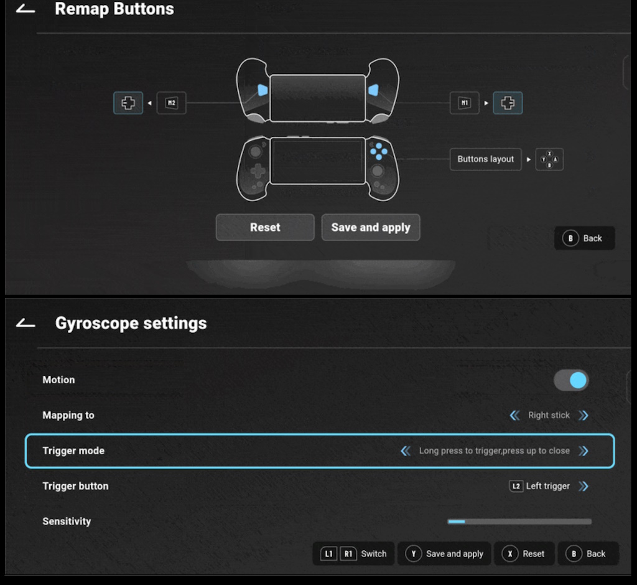The height and width of the screenshot is (585, 637).
Task: Click the L2 Left trigger icon
Action: pos(516,486)
